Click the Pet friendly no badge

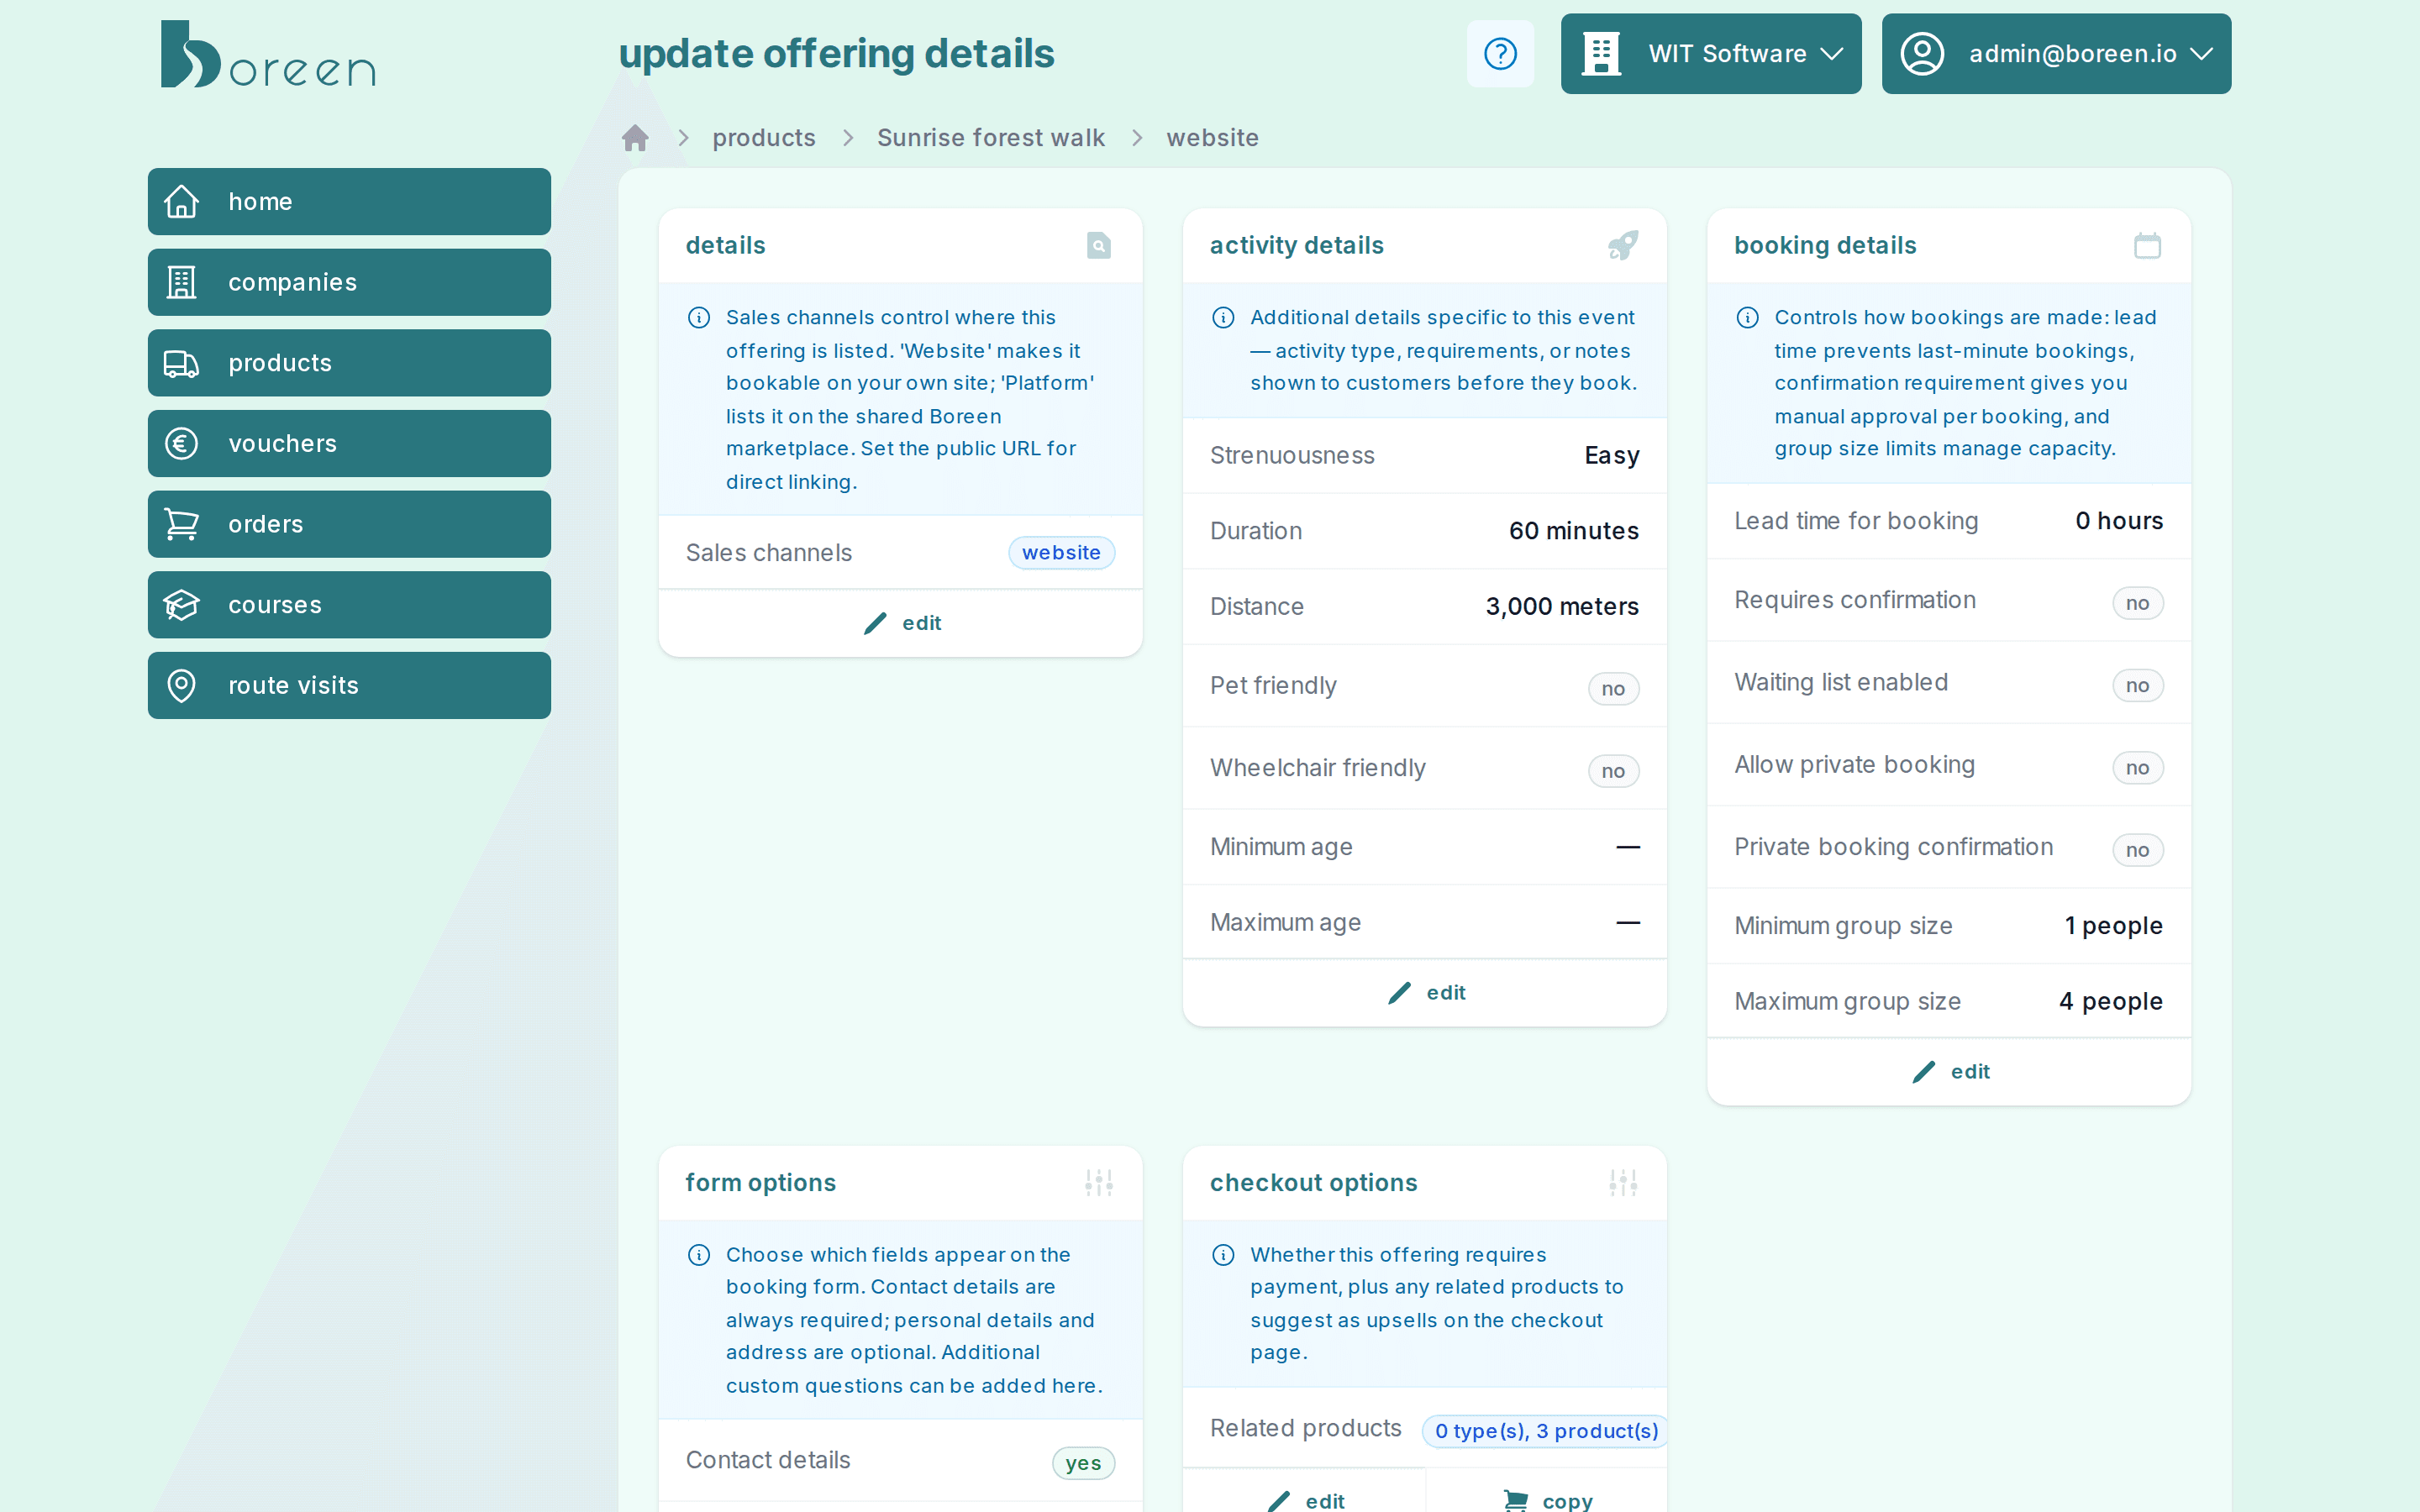(1613, 689)
